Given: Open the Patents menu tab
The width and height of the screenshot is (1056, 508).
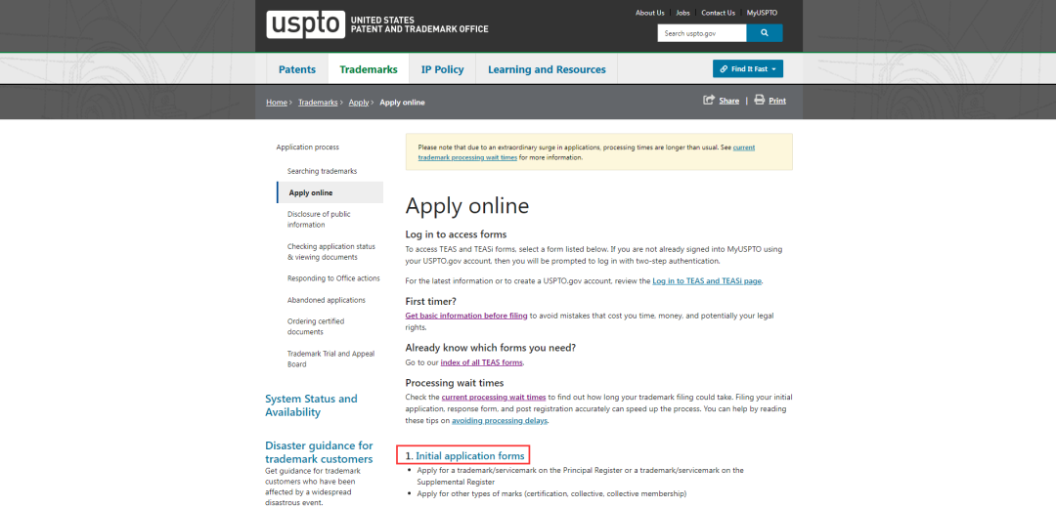Looking at the screenshot, I should coord(297,69).
